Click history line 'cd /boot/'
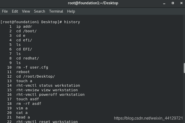Viewport: 185px width, 123px height. click(26, 31)
